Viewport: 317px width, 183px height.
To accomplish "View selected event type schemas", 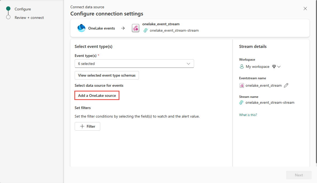I will click(107, 75).
